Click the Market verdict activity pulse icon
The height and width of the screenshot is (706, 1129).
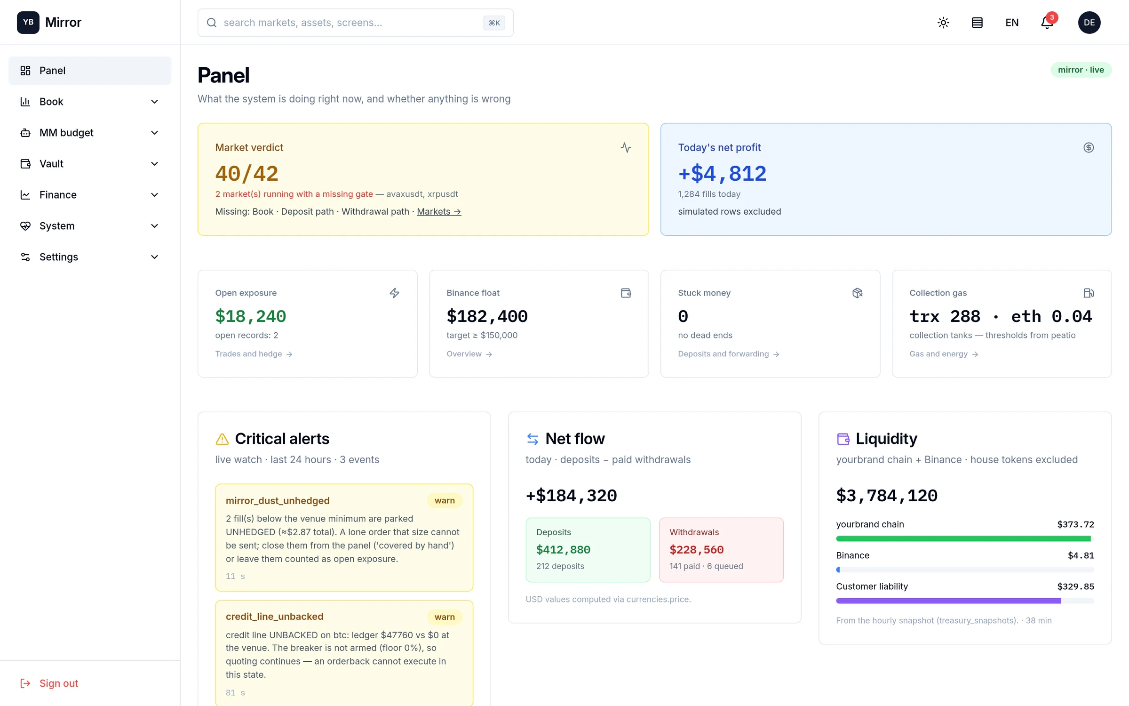click(x=626, y=148)
